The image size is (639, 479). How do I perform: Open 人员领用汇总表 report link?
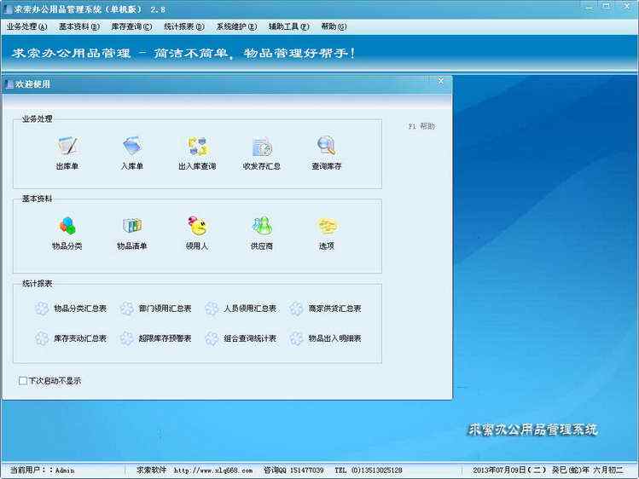tap(250, 309)
